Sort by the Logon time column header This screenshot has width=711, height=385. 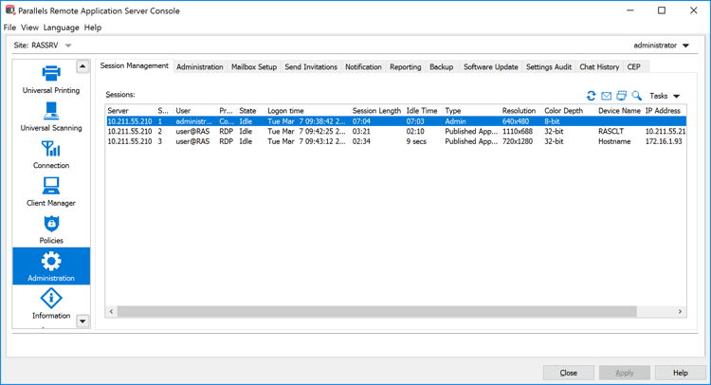coord(308,111)
